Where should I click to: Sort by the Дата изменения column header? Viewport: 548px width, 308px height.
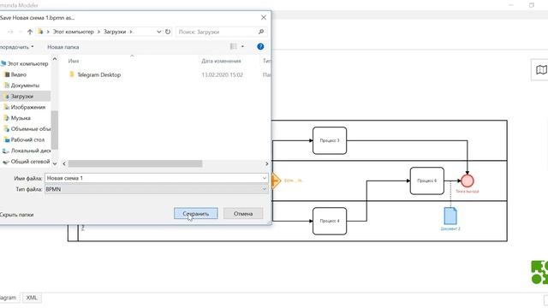click(221, 61)
